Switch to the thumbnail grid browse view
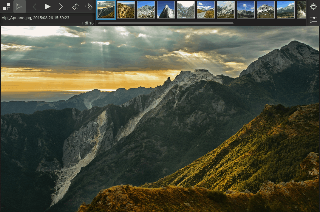Viewport: 320px width, 212px height. click(7, 7)
